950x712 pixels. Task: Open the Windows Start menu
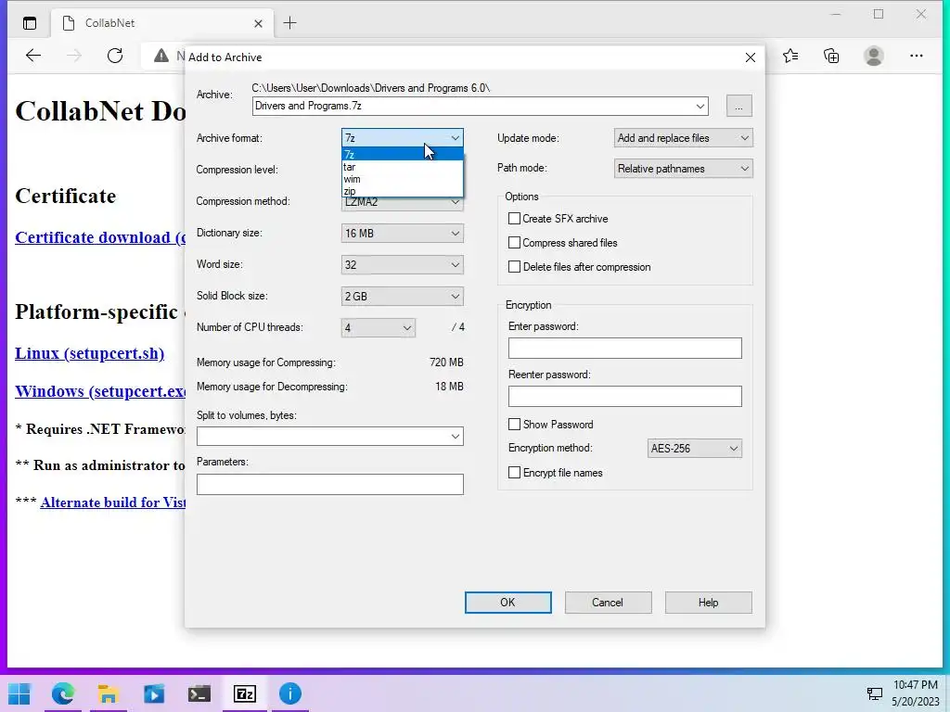click(x=19, y=693)
